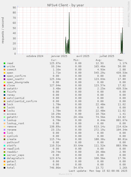Click the magenta link legend swatch

coord(4,133)
